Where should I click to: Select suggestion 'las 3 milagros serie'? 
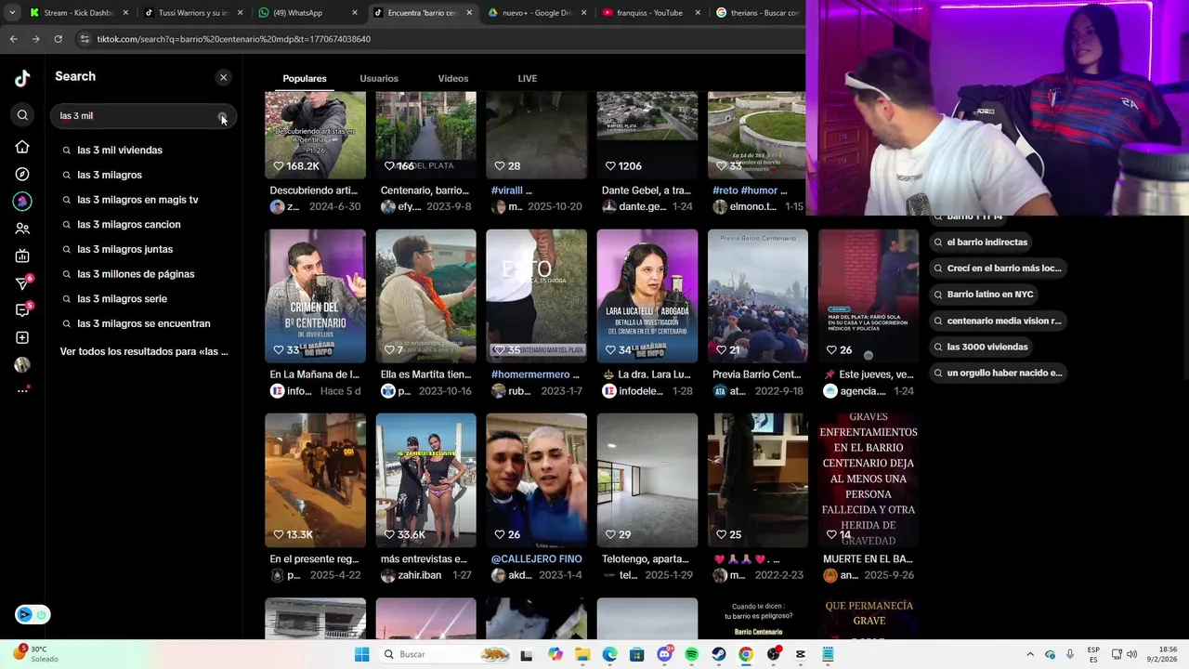click(123, 298)
